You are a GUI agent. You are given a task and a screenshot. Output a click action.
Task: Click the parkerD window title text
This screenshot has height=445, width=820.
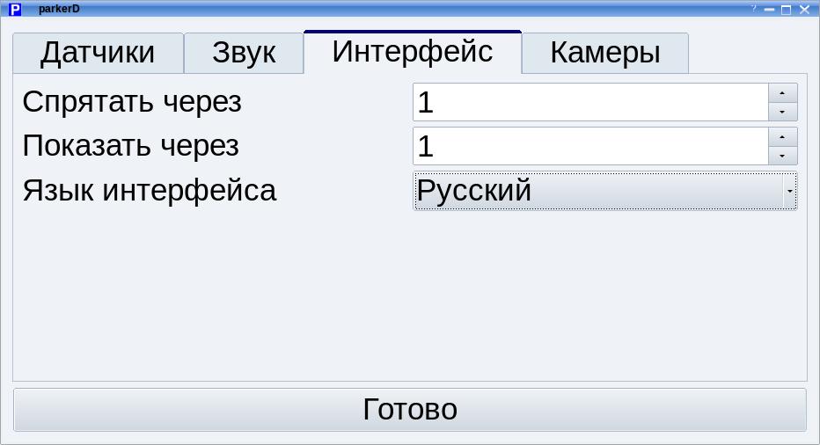(x=59, y=9)
